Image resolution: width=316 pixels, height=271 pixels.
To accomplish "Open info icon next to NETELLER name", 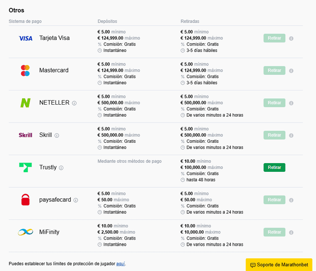I will 74,103.
